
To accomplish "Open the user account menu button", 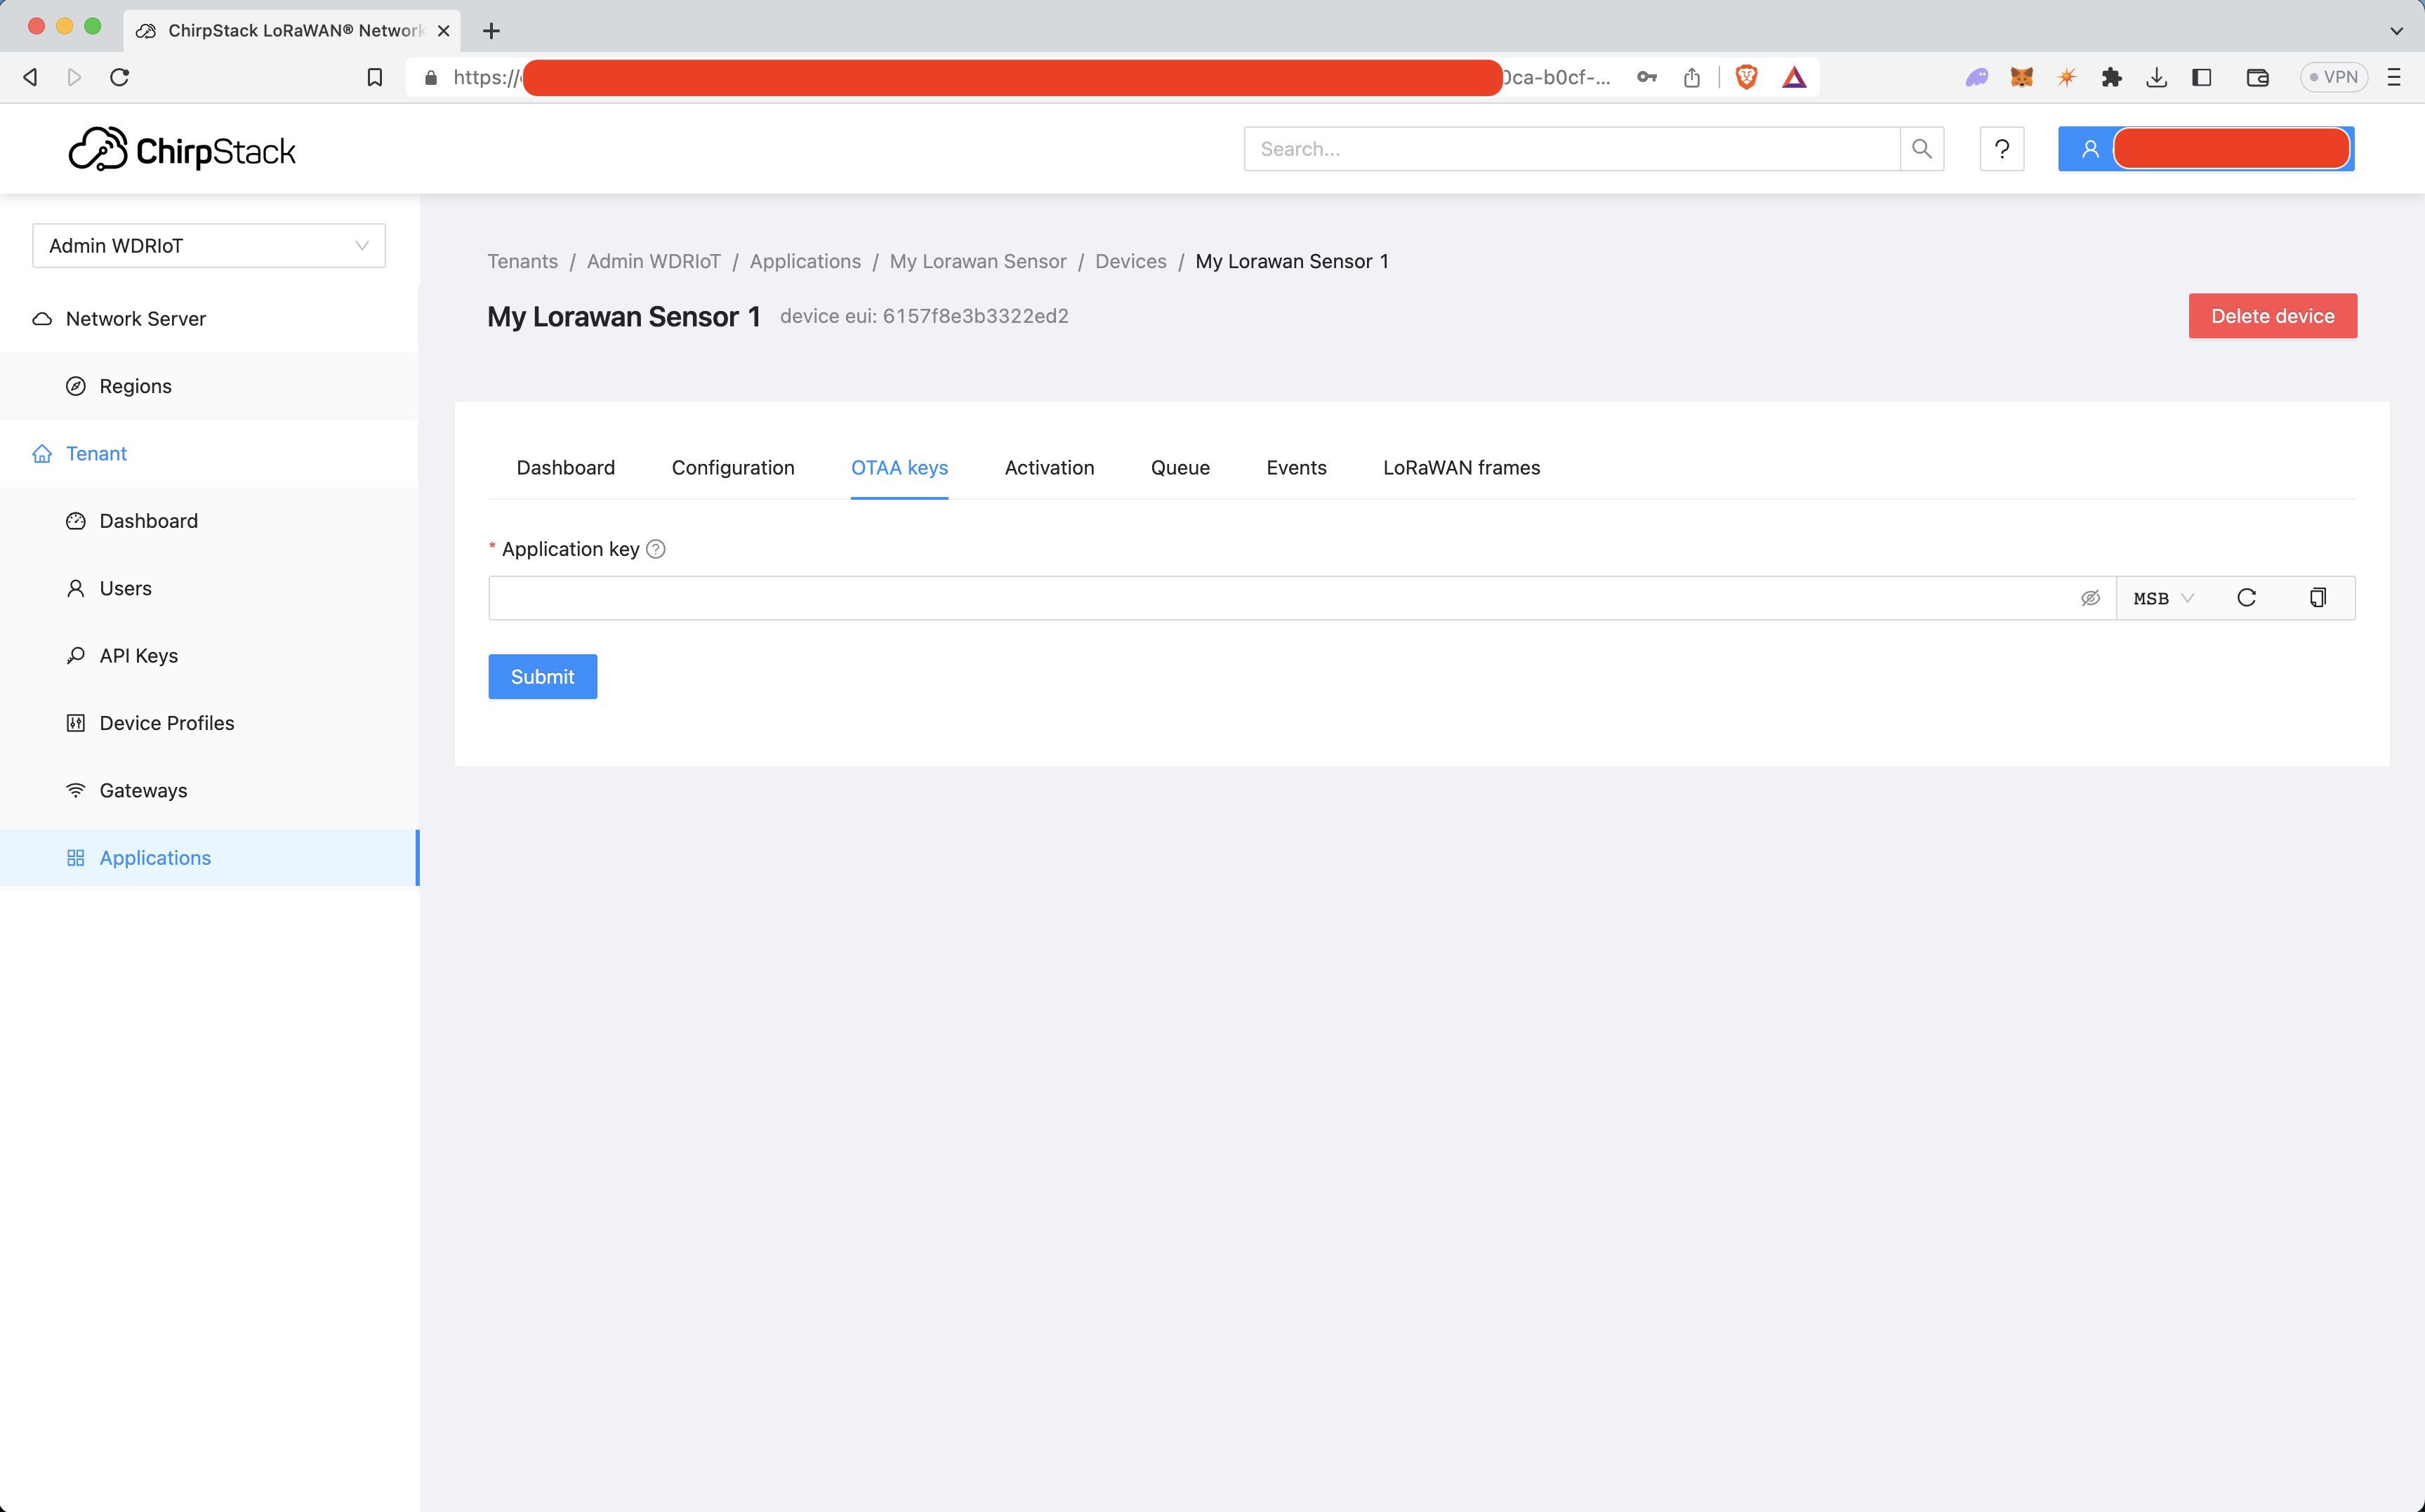I will [x=2205, y=149].
